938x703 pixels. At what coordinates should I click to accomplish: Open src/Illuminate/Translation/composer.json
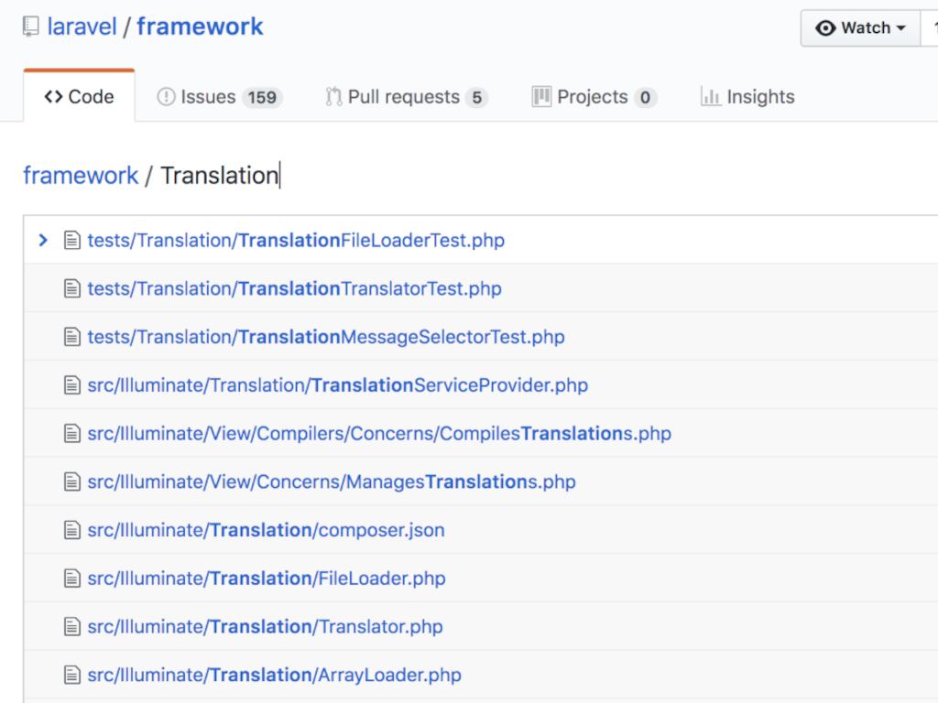click(x=267, y=530)
